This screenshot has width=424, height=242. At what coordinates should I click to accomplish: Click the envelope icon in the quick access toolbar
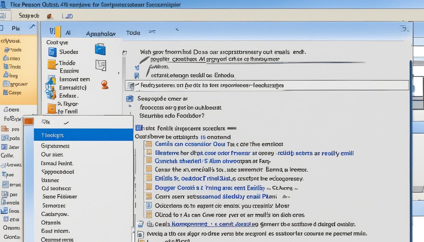pos(67,15)
